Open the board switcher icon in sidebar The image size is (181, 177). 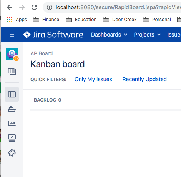[x=12, y=72]
